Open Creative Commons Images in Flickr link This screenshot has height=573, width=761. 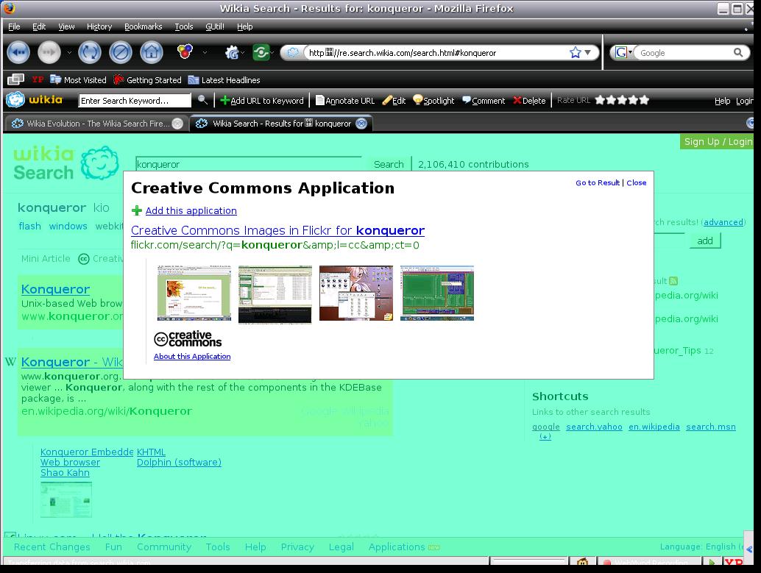pyautogui.click(x=277, y=230)
